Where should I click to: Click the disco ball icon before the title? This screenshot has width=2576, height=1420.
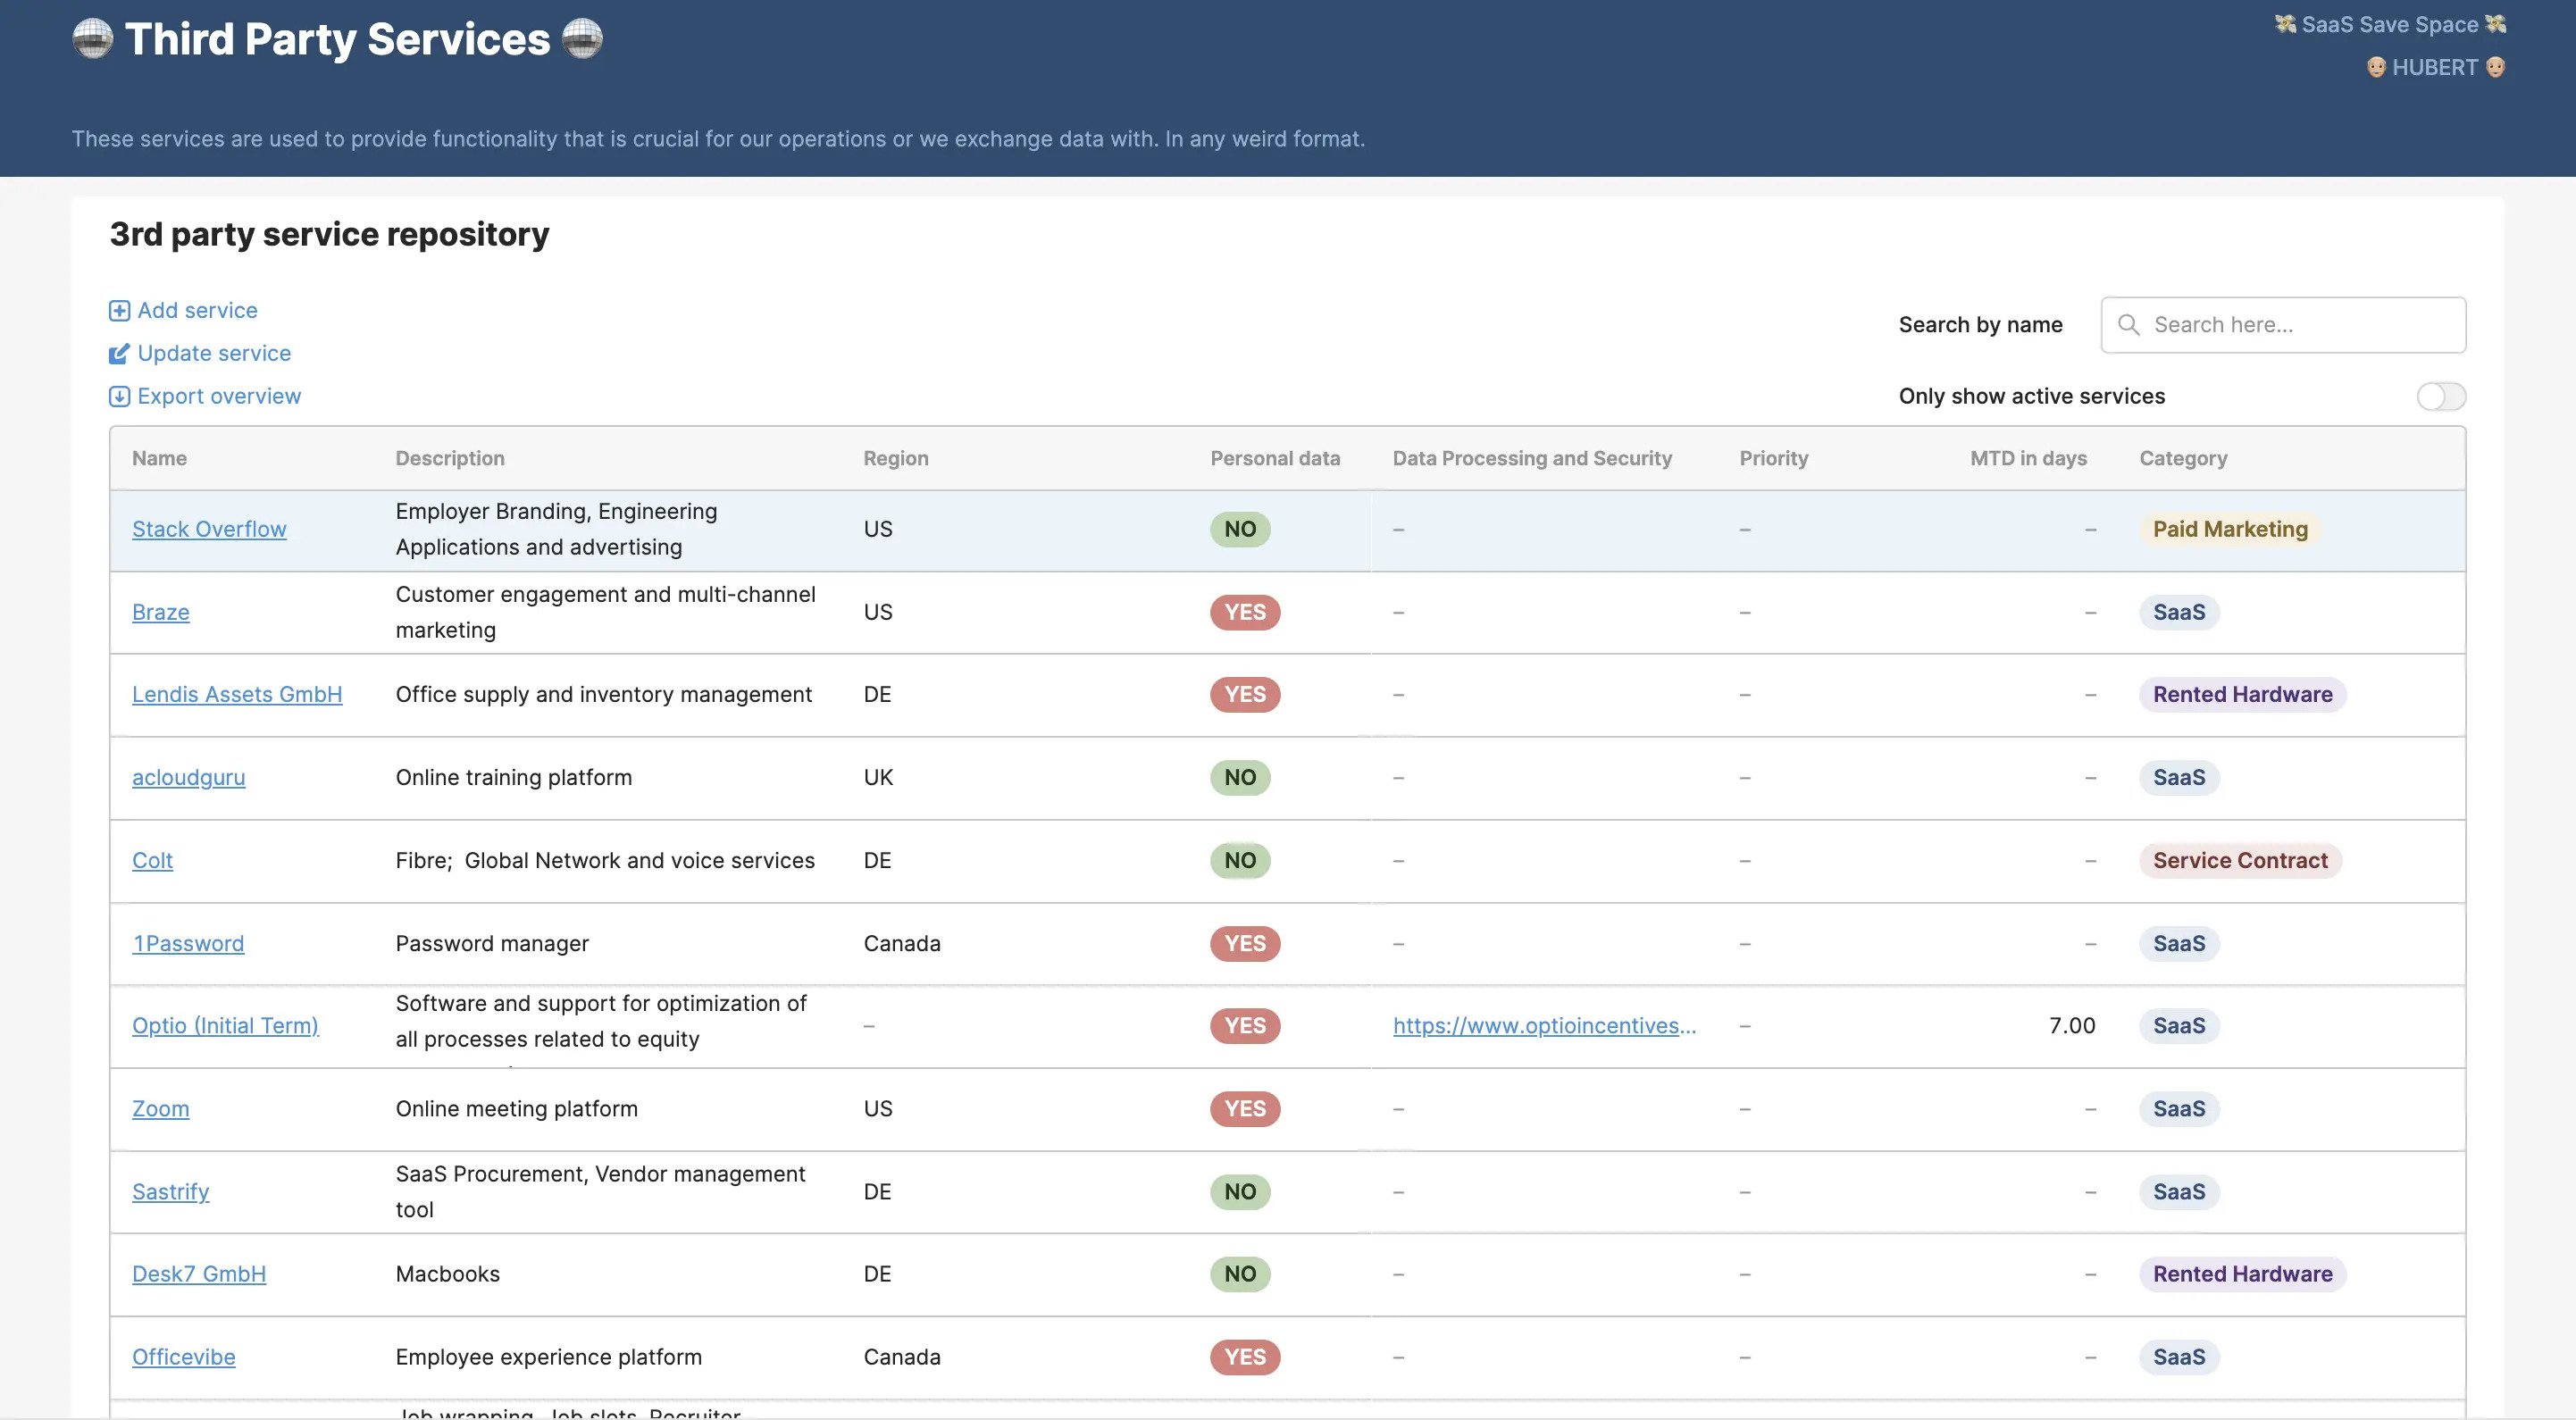93,39
